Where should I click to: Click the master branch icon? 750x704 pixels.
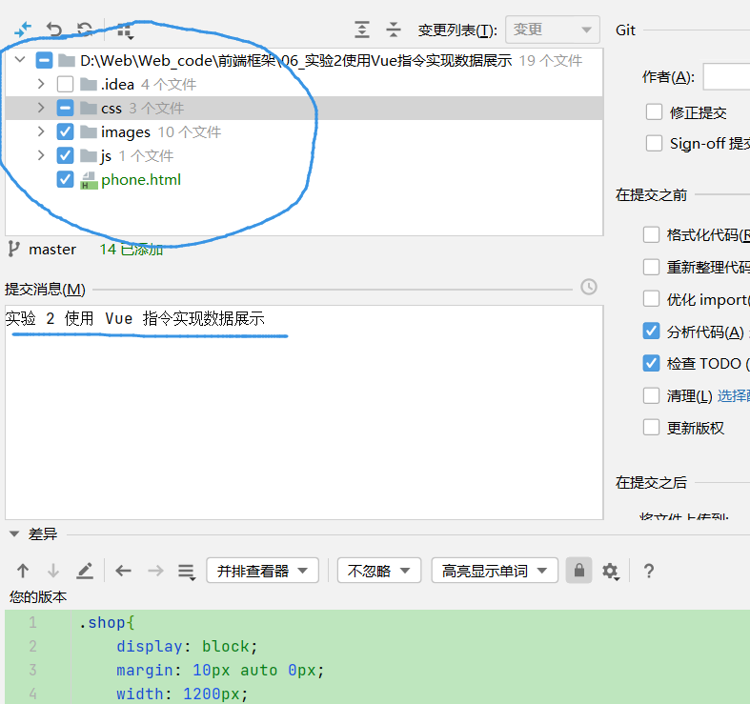click(x=14, y=250)
